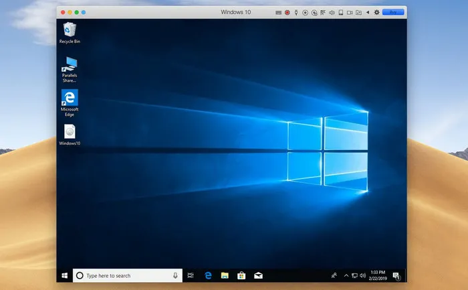
Task: Select the Parallels Shared Folders desktop icon
Action: coord(70,70)
